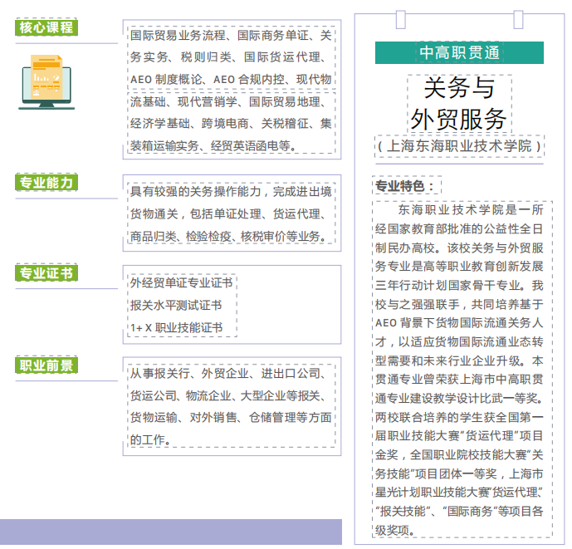Viewport: 572px width, 549px height.
Task: Click the 中高职贯通 teal banner
Action: click(459, 52)
